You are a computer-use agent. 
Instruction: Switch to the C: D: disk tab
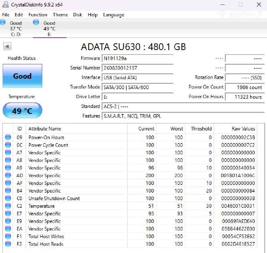tap(16, 28)
